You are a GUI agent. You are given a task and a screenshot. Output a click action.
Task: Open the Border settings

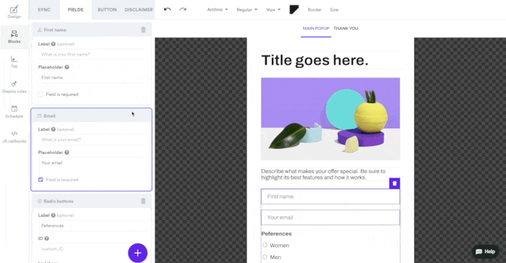click(314, 9)
